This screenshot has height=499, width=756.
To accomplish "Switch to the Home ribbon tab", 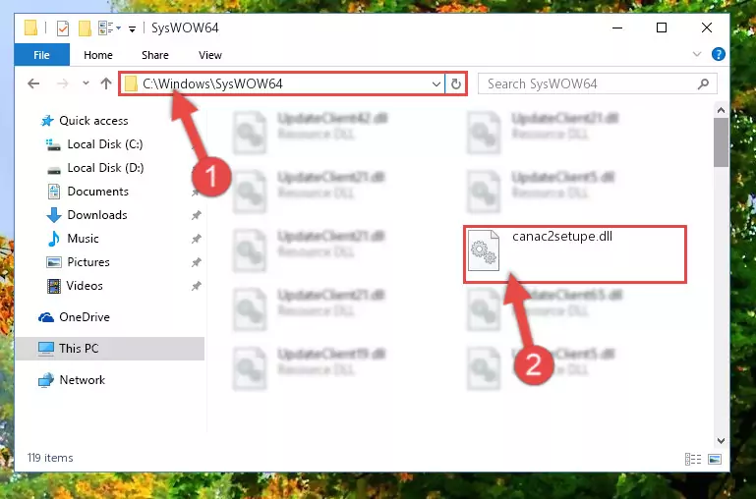I will pyautogui.click(x=98, y=55).
